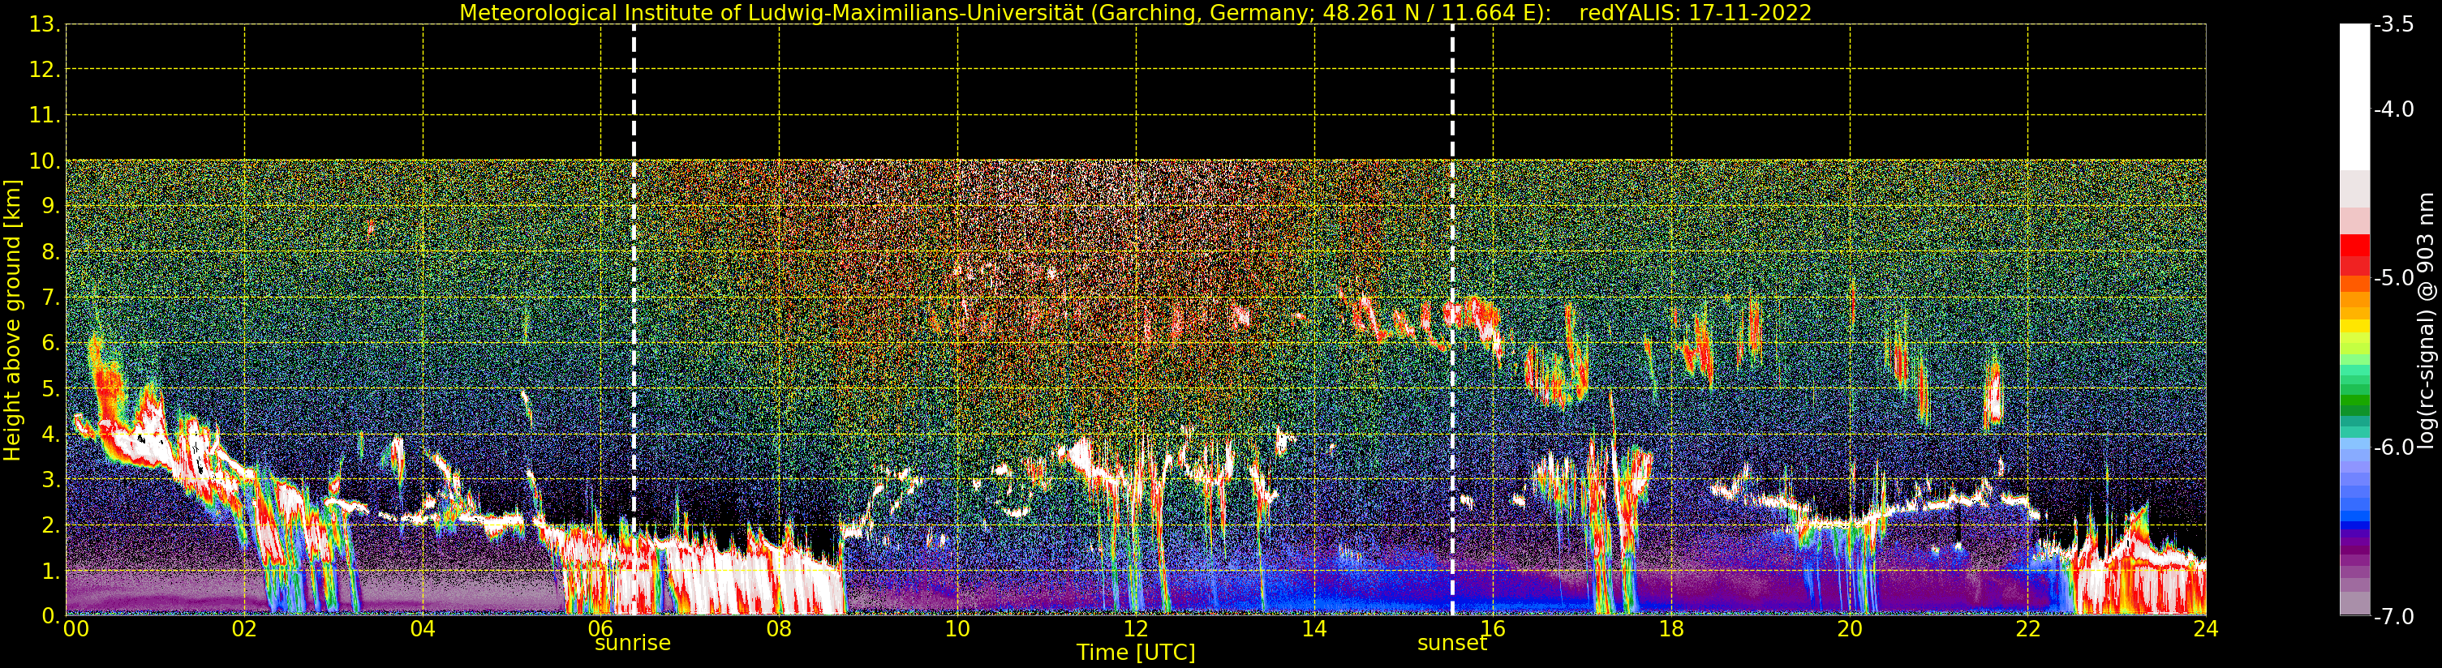Click the colorbar tick label -5.0
The height and width of the screenshot is (668, 2442).
2395,279
